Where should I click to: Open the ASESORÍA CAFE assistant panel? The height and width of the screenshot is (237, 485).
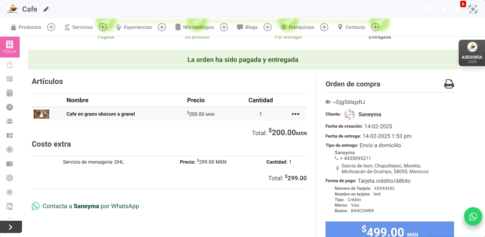coord(471,53)
